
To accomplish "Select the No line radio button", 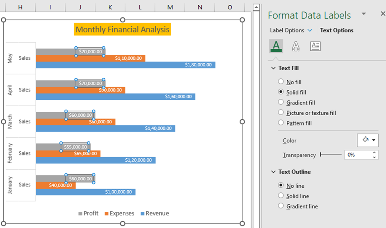I will click(x=281, y=185).
